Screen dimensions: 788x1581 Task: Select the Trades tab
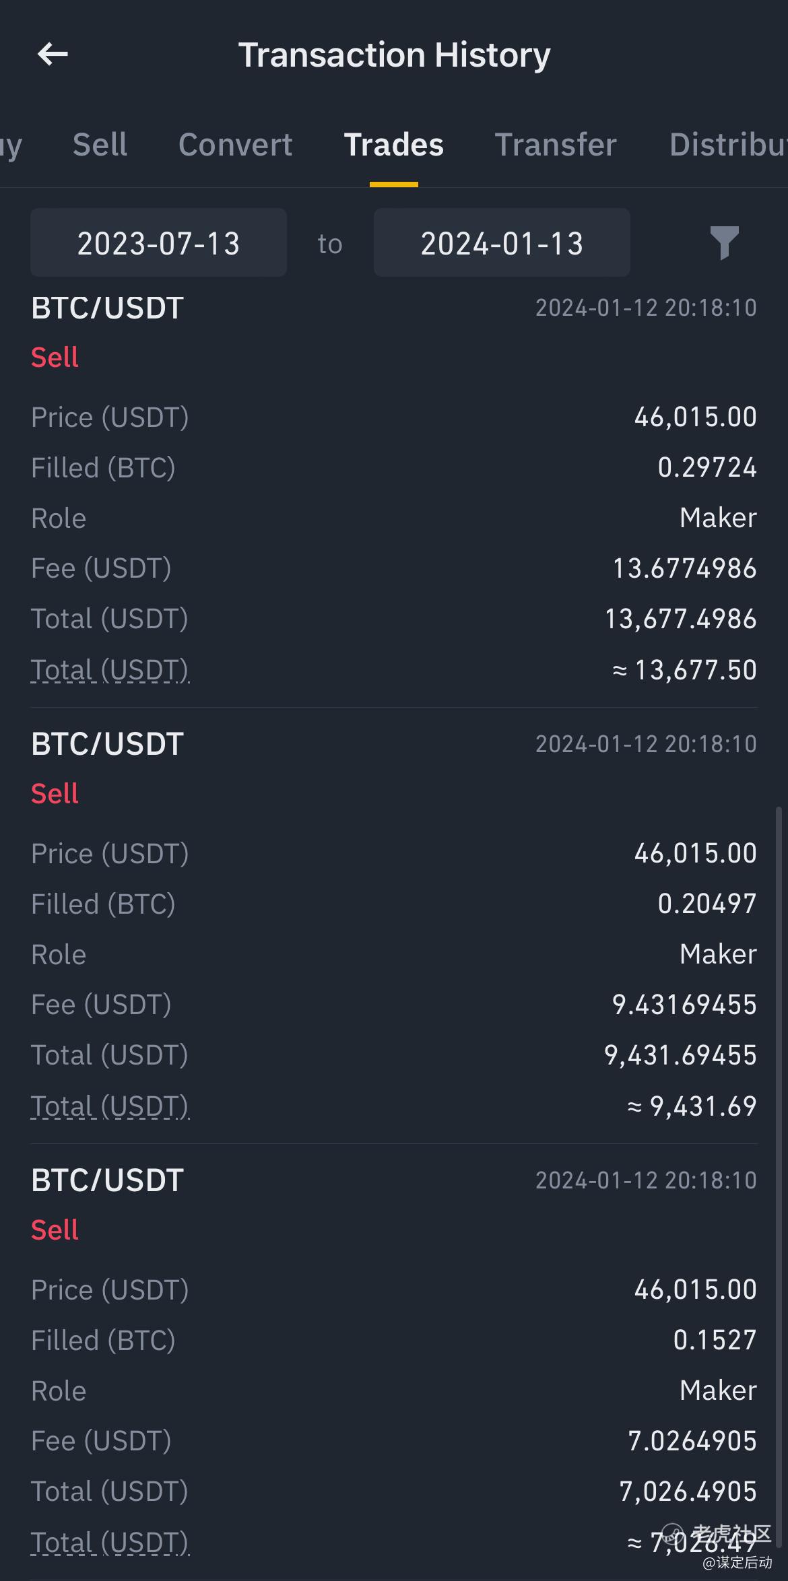(x=394, y=145)
